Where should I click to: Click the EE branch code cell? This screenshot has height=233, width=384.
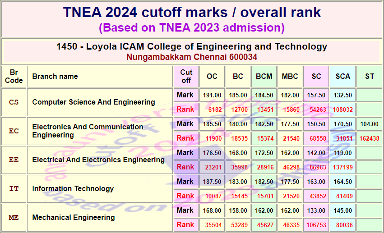point(14,160)
